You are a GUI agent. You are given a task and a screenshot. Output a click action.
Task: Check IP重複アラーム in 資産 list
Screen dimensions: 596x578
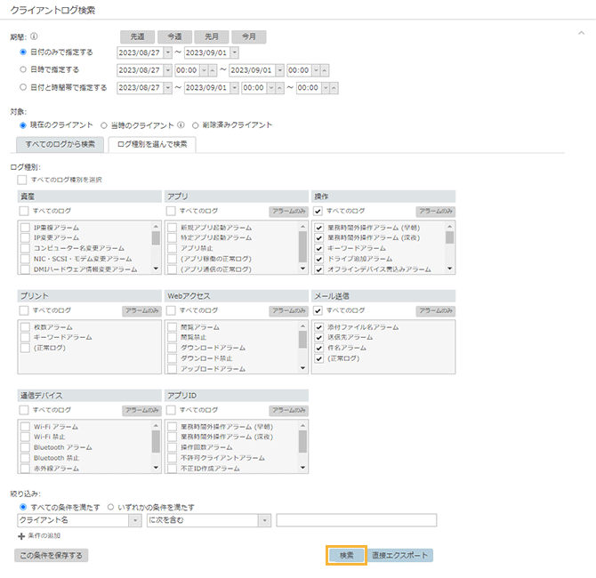tap(26, 228)
